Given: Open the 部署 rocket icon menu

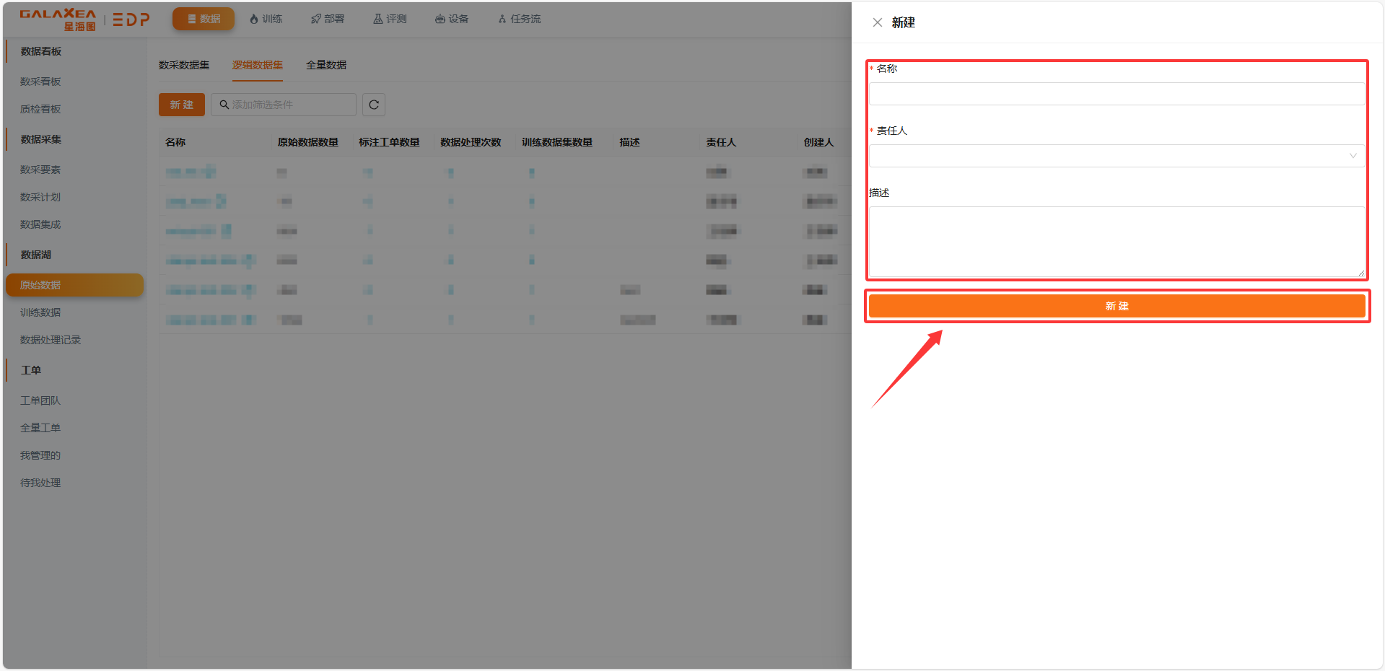Looking at the screenshot, I should click(327, 19).
